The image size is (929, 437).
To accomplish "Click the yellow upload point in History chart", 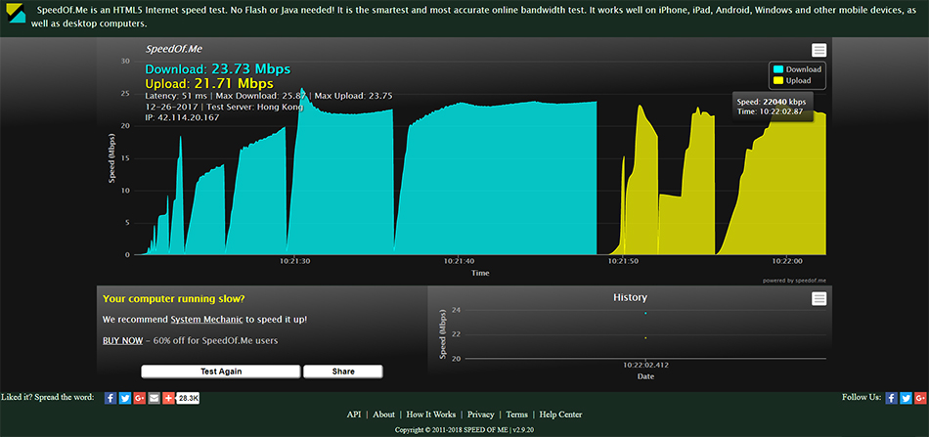I will pos(645,338).
